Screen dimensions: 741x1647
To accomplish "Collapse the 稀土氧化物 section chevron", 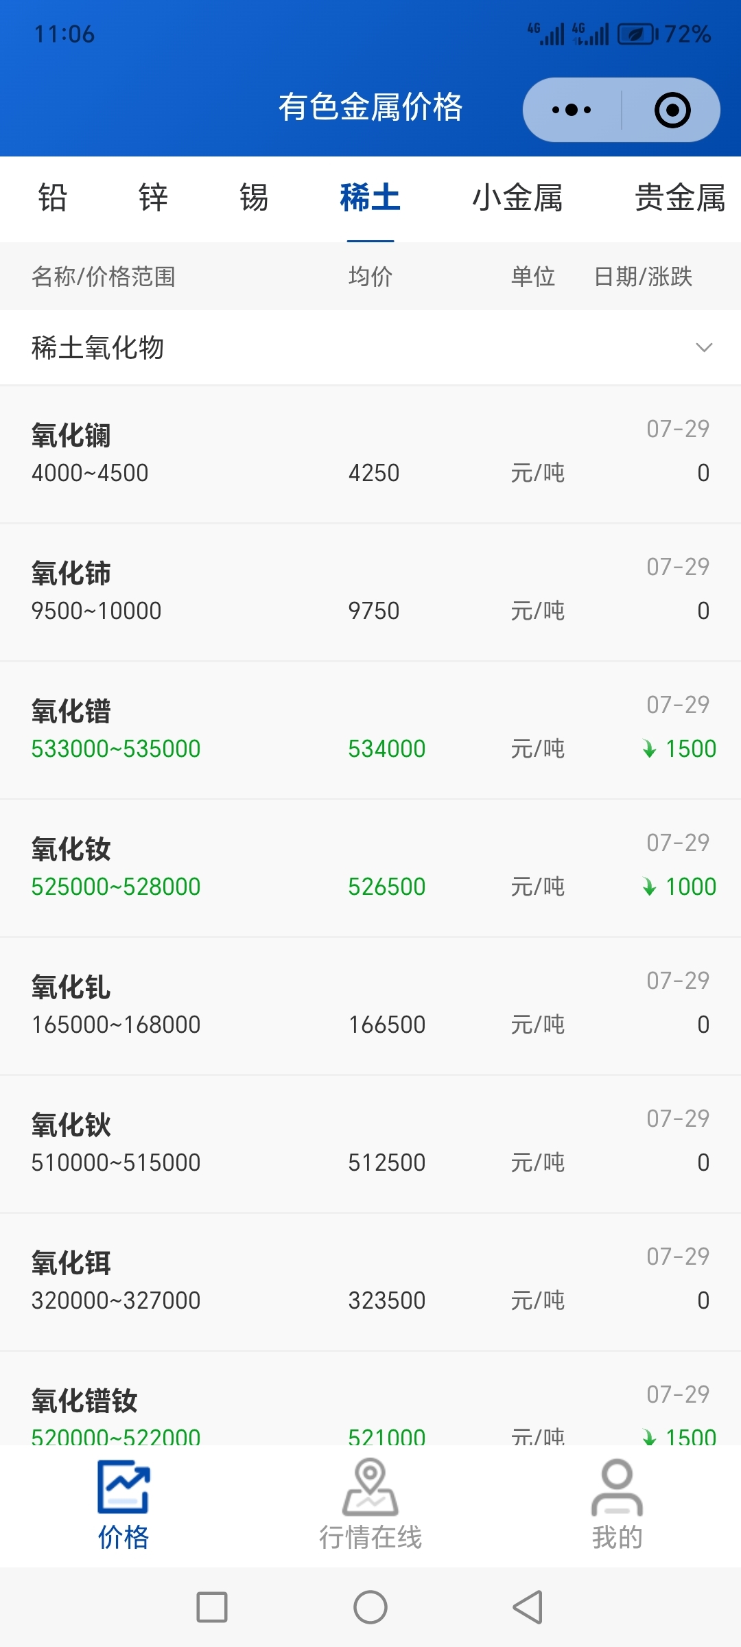I will point(704,347).
